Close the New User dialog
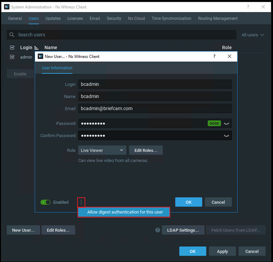This screenshot has height=262, width=273. pyautogui.click(x=230, y=56)
